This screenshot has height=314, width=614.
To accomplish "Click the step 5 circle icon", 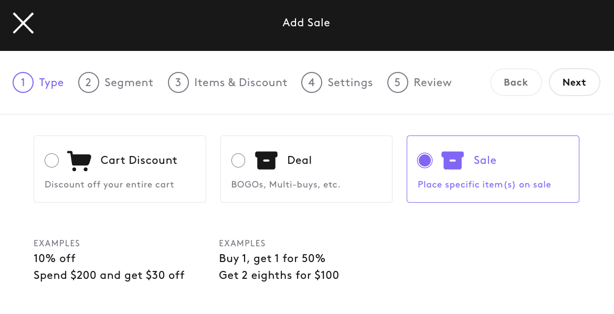I will pyautogui.click(x=397, y=82).
